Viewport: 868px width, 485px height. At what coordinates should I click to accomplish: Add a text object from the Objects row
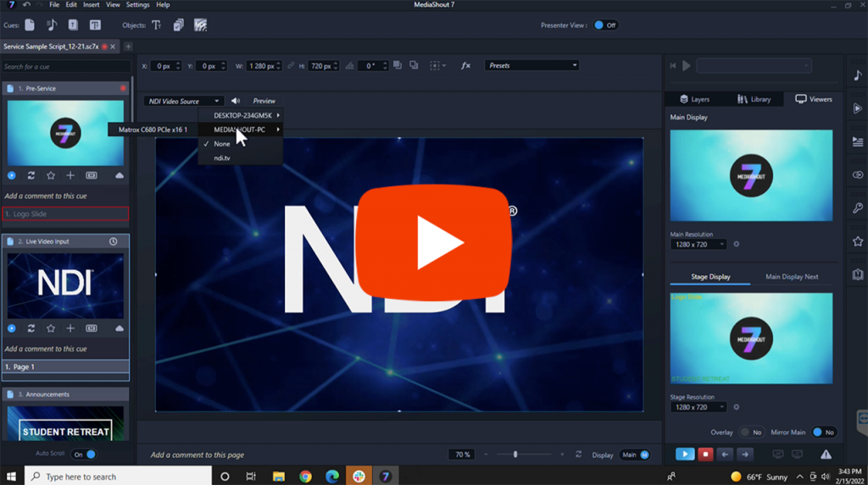click(157, 25)
